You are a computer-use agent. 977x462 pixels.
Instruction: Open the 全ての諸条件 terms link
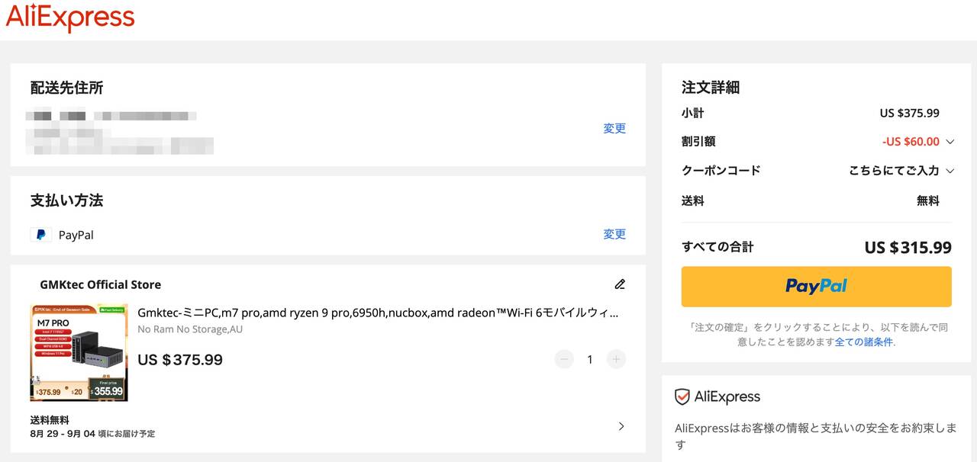(863, 342)
